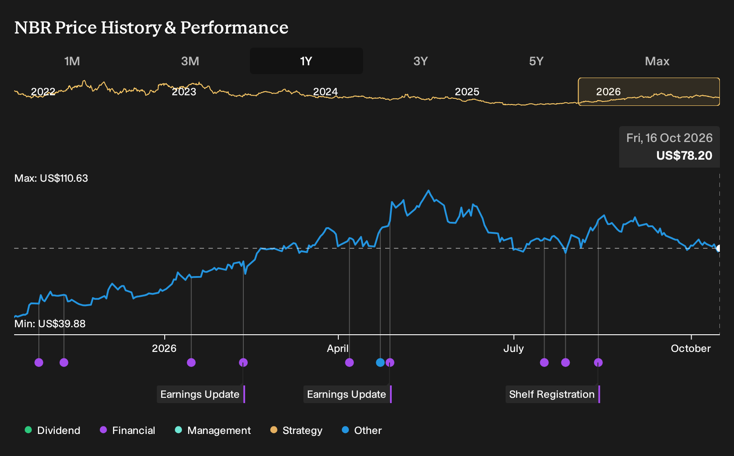Image resolution: width=734 pixels, height=456 pixels.
Task: Click the highlighted 2026 range selector window
Action: tap(649, 92)
